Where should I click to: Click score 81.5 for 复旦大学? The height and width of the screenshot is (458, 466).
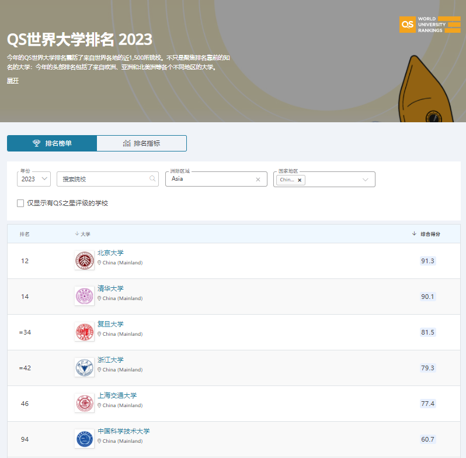point(427,332)
